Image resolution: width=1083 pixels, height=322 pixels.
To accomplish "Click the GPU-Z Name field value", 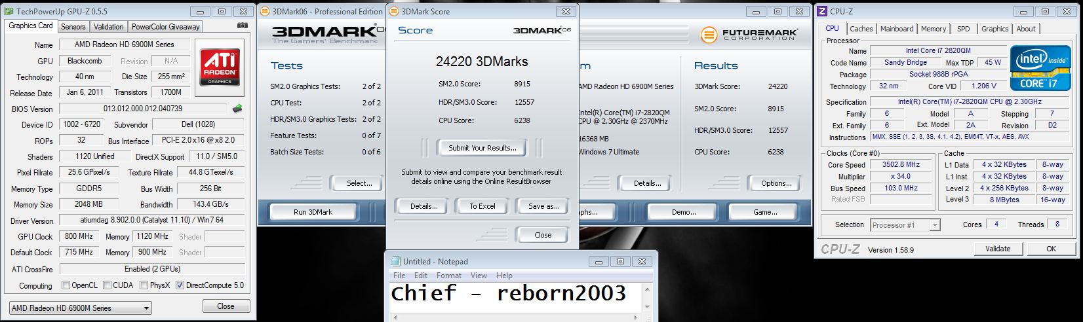I will 124,45.
